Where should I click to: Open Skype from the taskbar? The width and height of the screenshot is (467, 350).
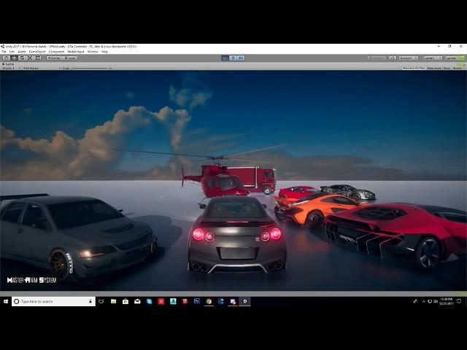[149, 301]
